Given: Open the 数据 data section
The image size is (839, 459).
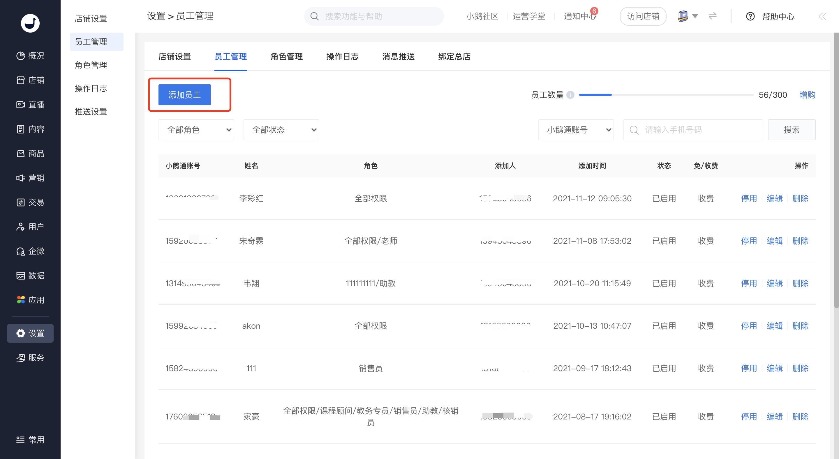Looking at the screenshot, I should (x=30, y=275).
